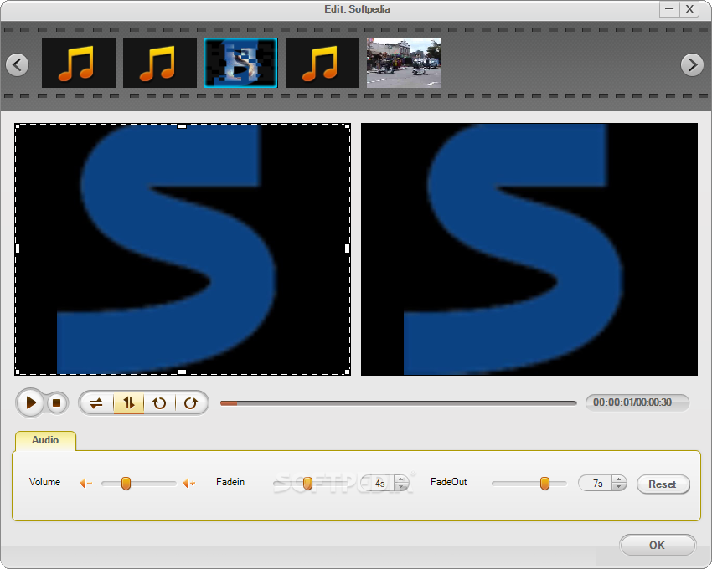This screenshot has width=712, height=569.
Task: Toggle the vertical flip button
Action: coord(128,403)
